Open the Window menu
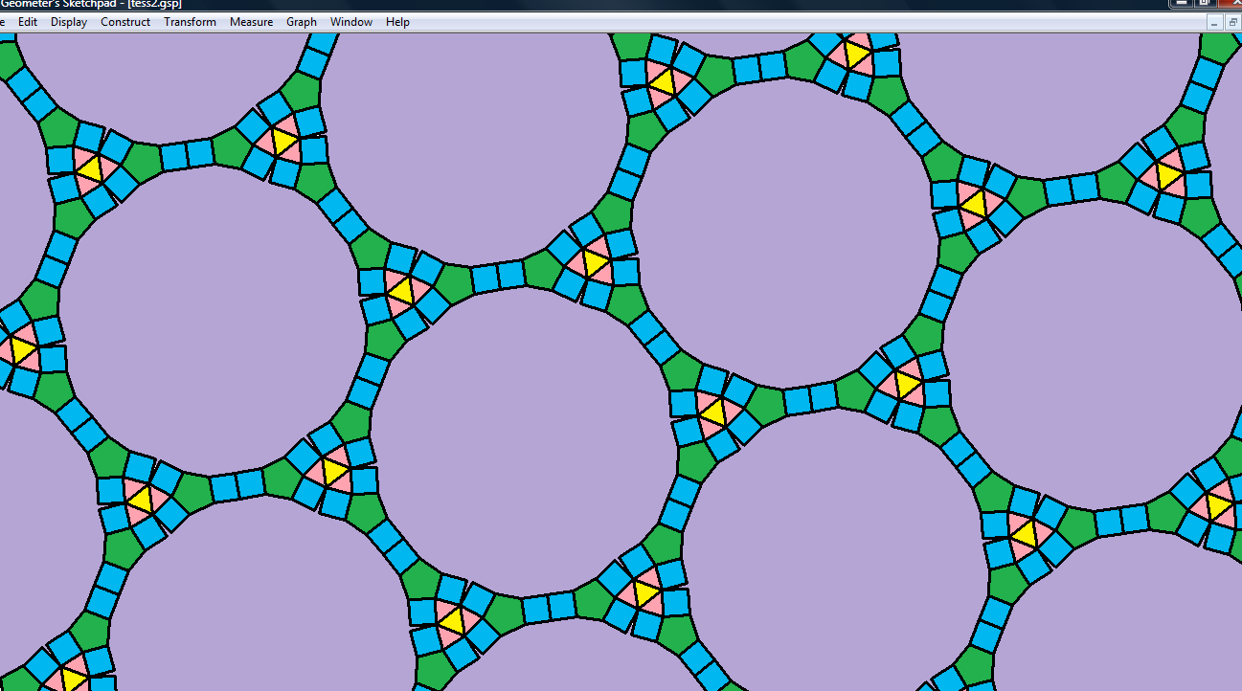The height and width of the screenshot is (691, 1242). point(351,22)
